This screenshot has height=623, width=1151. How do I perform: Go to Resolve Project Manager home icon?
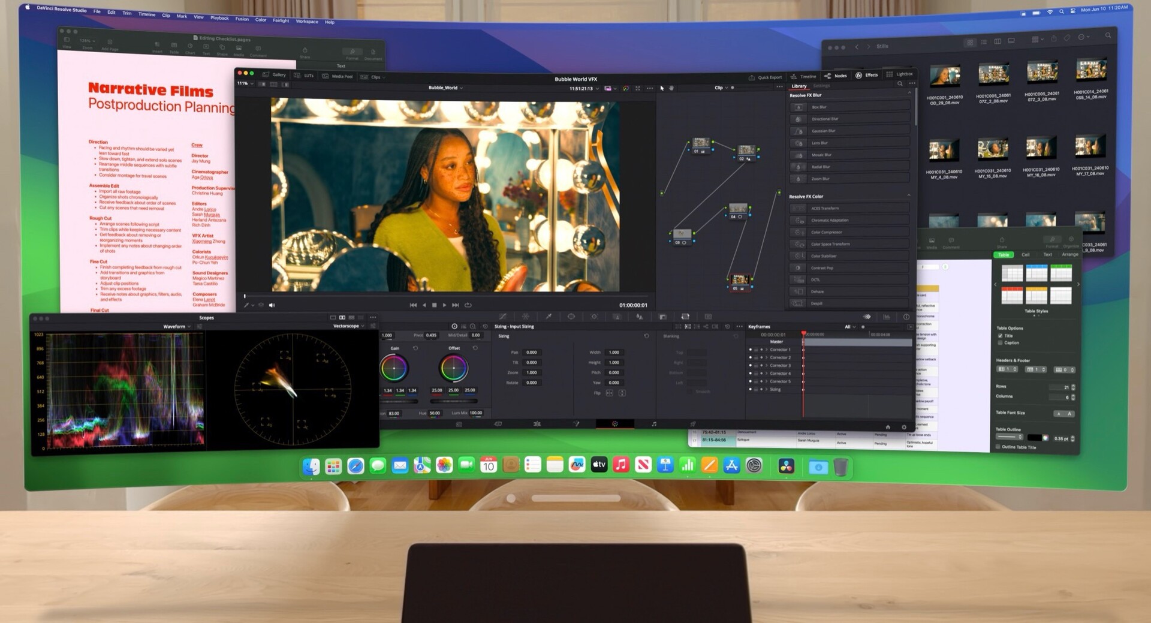[x=888, y=427]
